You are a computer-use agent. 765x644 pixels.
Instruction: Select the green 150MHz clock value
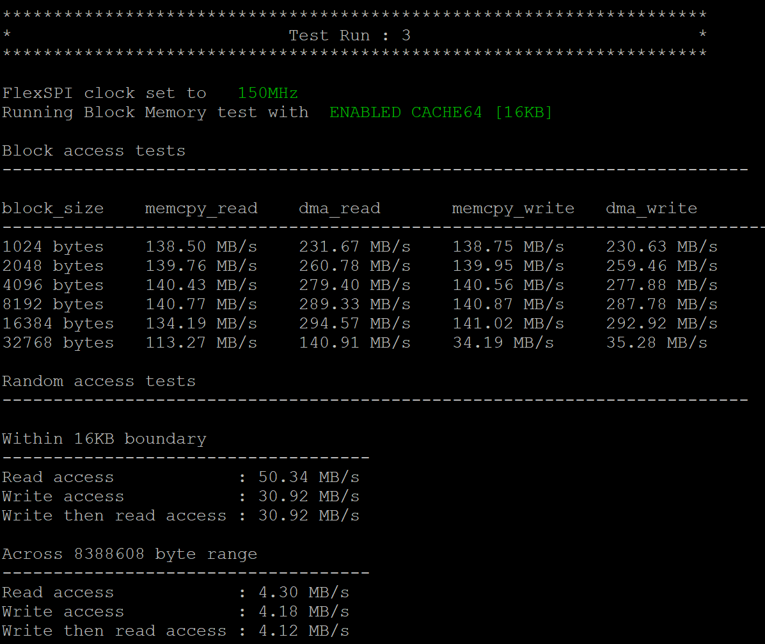tap(267, 93)
